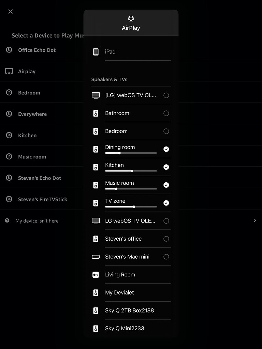Uncheck the TV zone speaker
The width and height of the screenshot is (262, 349).
pos(166,203)
